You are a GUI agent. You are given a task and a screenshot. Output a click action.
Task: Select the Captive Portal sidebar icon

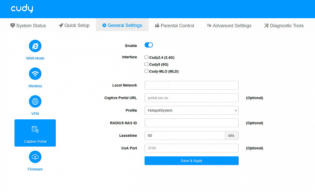(x=35, y=130)
